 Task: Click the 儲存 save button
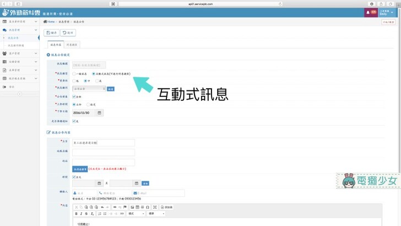click(x=51, y=33)
